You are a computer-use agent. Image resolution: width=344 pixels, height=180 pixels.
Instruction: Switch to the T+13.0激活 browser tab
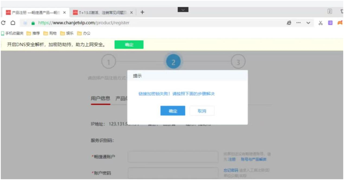[x=103, y=13]
